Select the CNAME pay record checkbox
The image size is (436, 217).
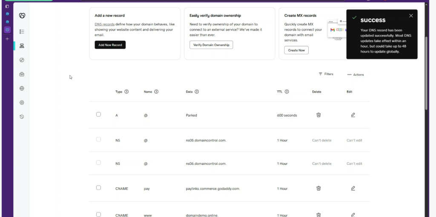98,188
